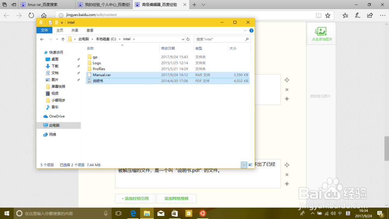Switch to linux rar browser tab
This screenshot has width=389, height=219.
(x=47, y=5)
